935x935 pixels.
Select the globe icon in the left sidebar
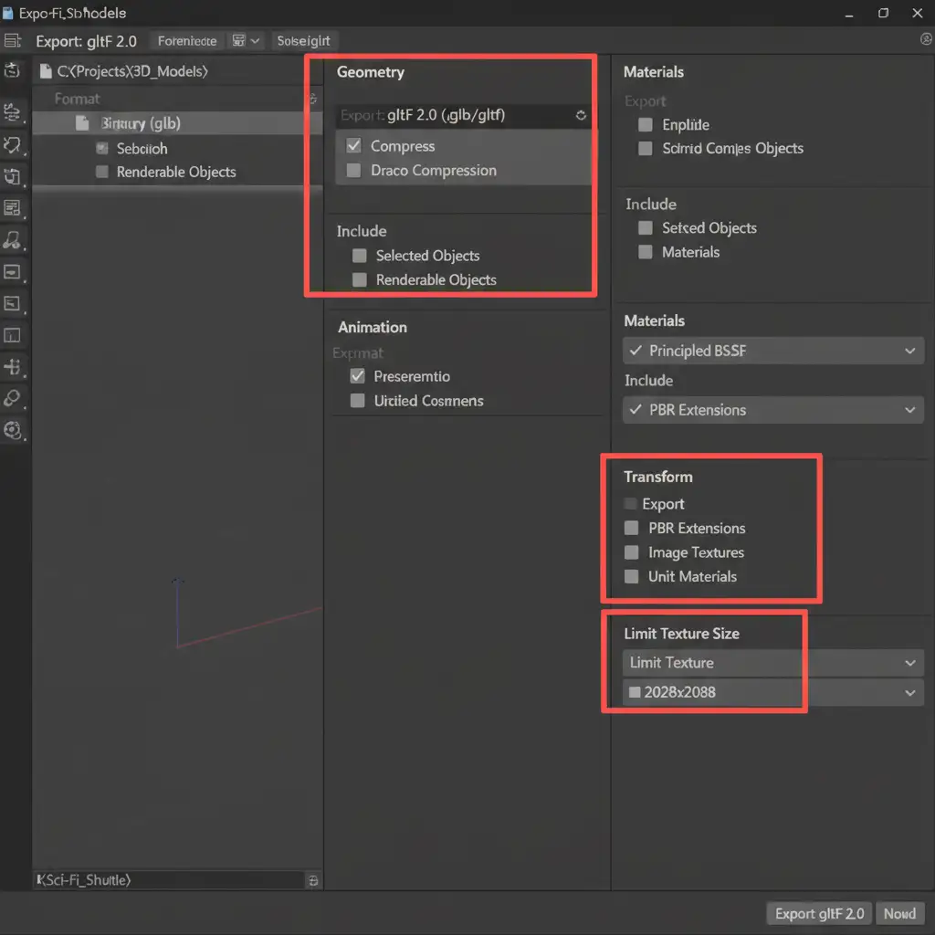click(13, 430)
